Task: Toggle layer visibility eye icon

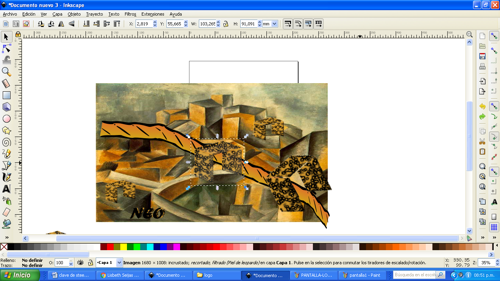Action: point(80,263)
